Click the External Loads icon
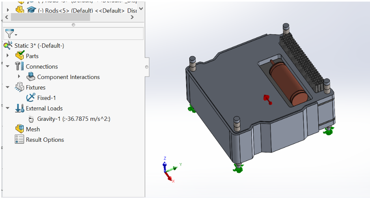Viewport: 370px width, 199px height. point(19,108)
